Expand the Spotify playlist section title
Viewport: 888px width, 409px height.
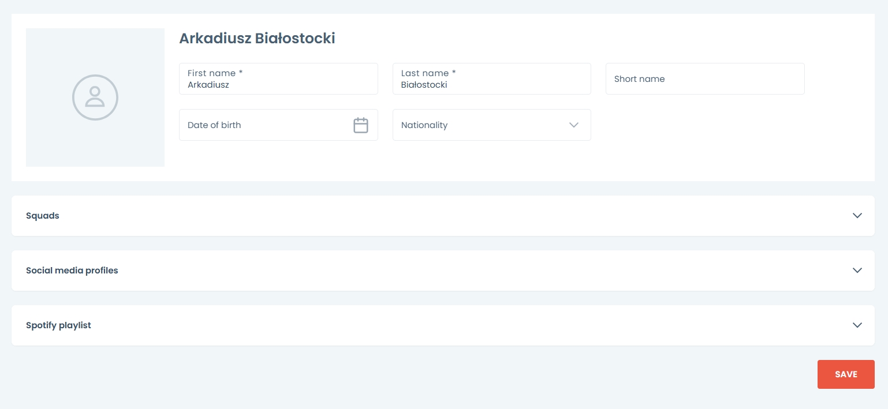point(58,325)
